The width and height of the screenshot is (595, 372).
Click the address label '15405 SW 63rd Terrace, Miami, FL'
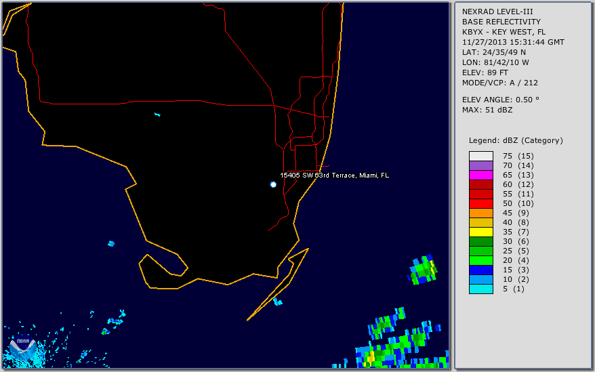pos(334,175)
